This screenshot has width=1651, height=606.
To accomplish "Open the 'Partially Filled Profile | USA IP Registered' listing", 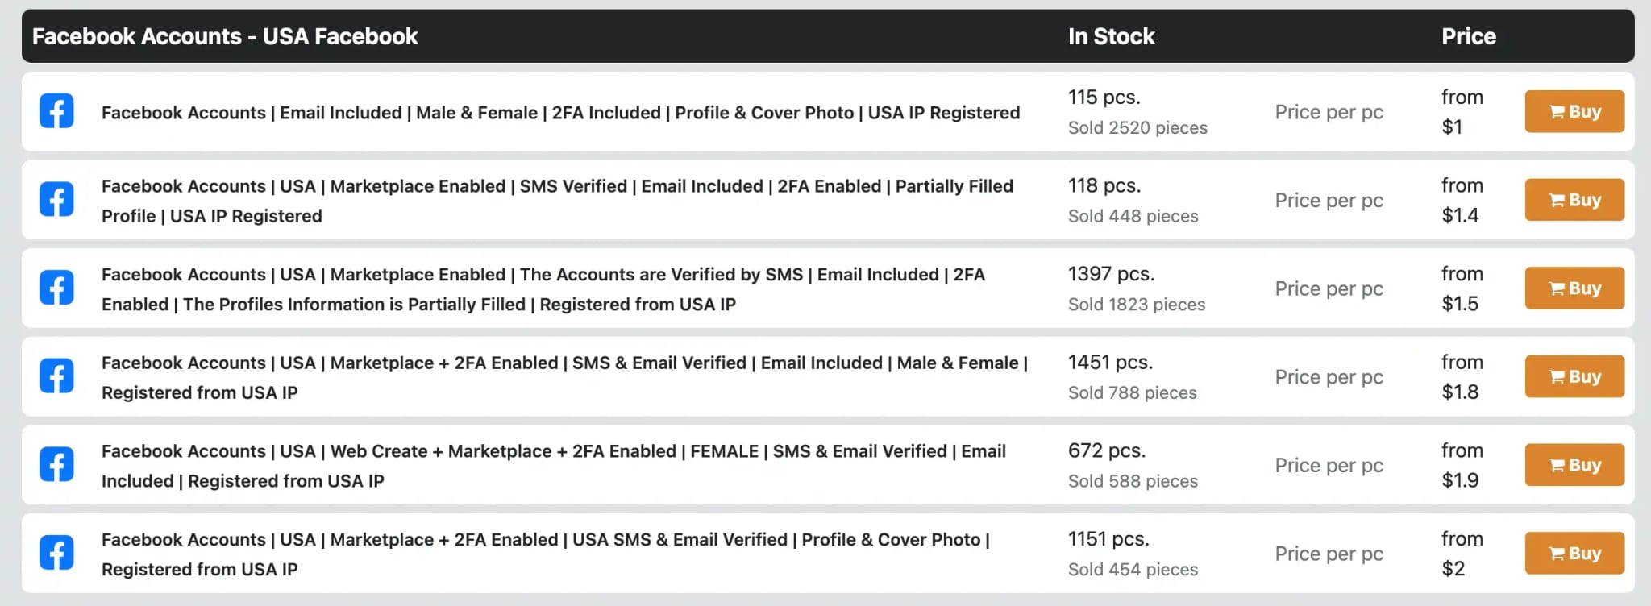I will tap(557, 201).
